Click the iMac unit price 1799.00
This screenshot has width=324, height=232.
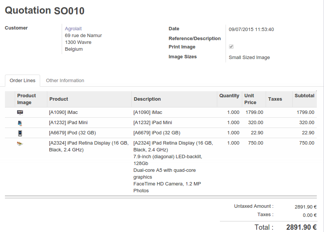click(254, 112)
